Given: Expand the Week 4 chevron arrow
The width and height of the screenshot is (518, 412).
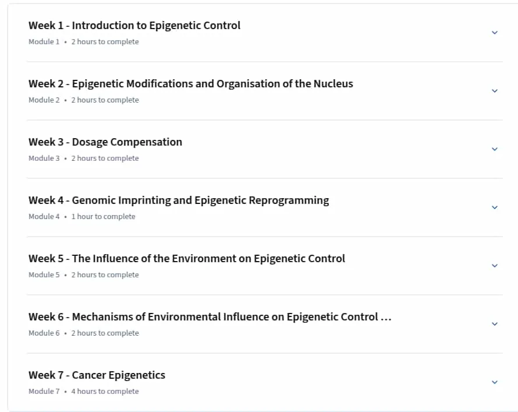Looking at the screenshot, I should point(495,207).
